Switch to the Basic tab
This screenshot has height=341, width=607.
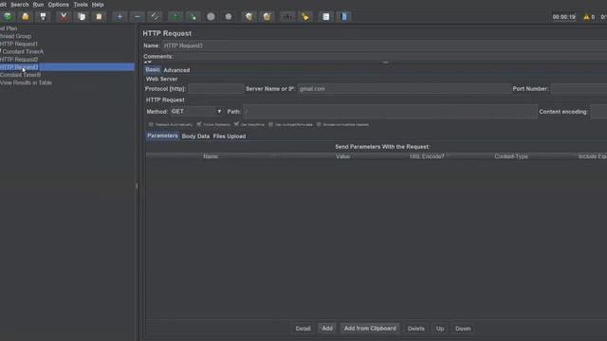153,70
